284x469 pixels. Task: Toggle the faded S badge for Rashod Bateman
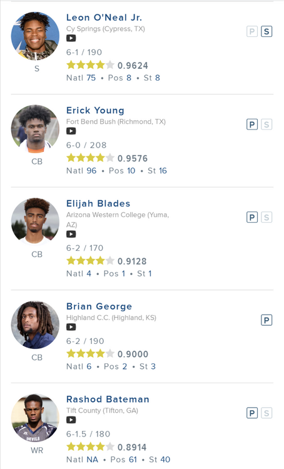coord(266,413)
